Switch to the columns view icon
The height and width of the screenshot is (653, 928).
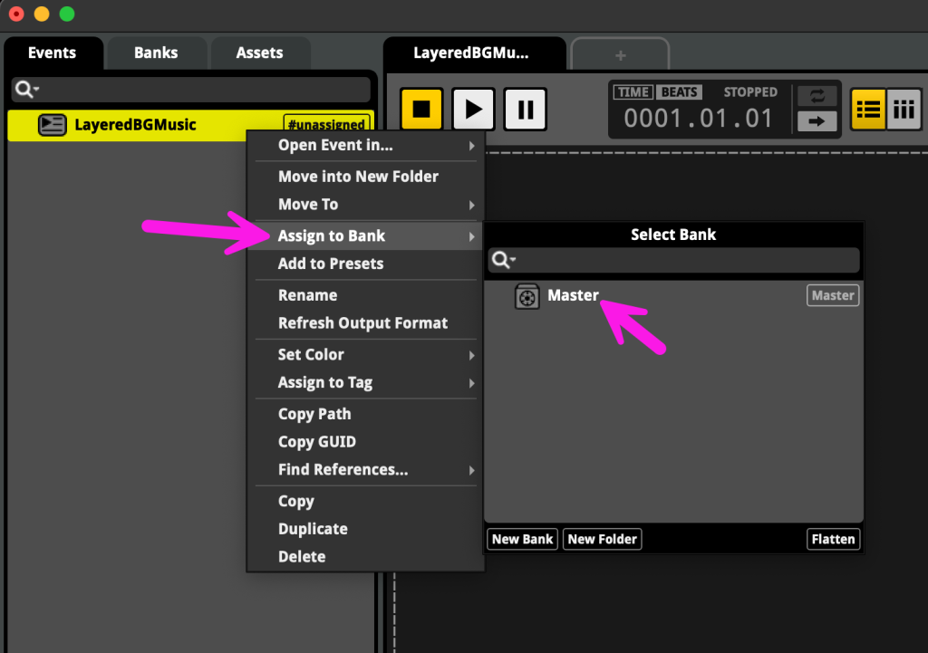click(904, 110)
